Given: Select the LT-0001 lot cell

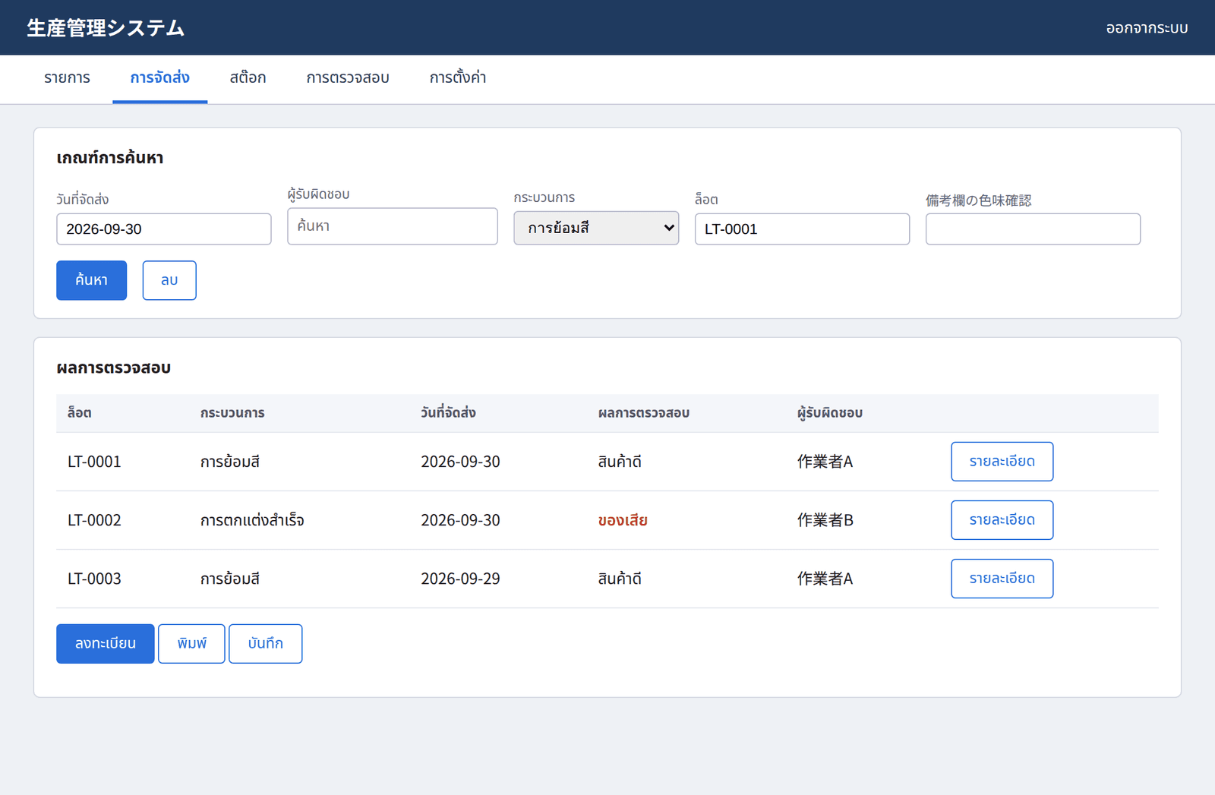Looking at the screenshot, I should pos(94,462).
